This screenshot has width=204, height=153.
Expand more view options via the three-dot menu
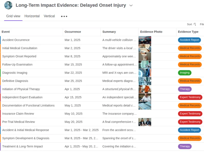point(64,16)
